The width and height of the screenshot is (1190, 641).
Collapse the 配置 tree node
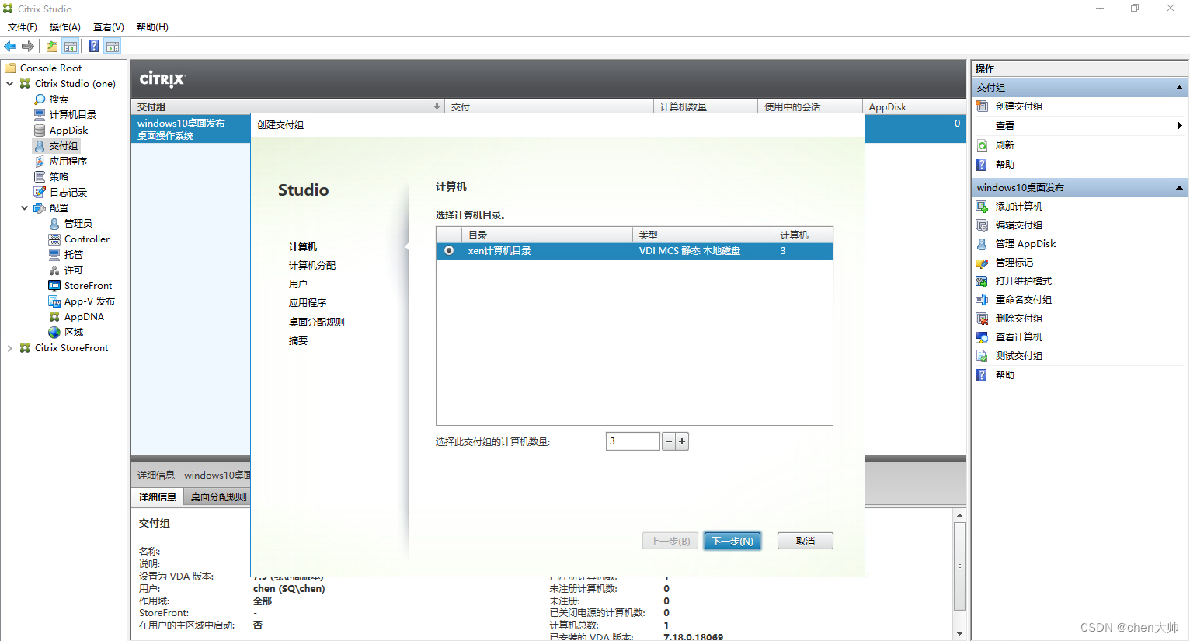25,208
